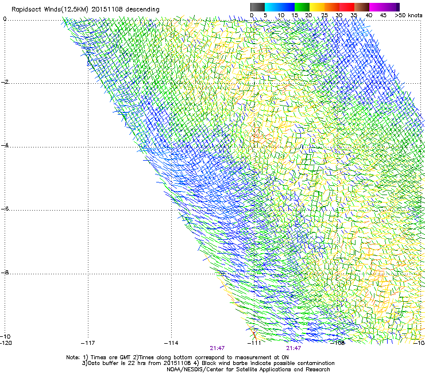
Task: Click the latitude axis label '-6'
Action: point(5,209)
